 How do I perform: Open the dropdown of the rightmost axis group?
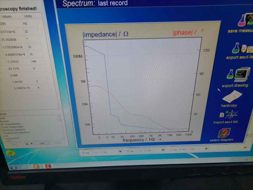(x=206, y=148)
